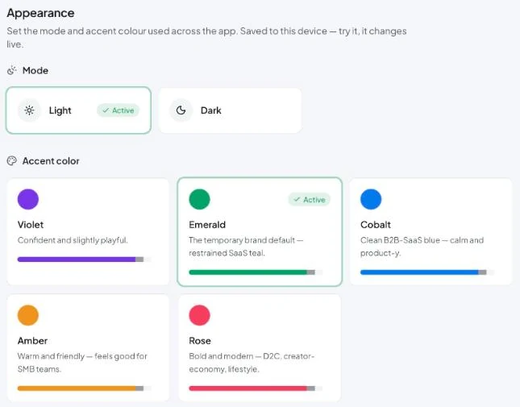The width and height of the screenshot is (520, 407).
Task: Click the 'Accent color' section label
Action: 51,160
